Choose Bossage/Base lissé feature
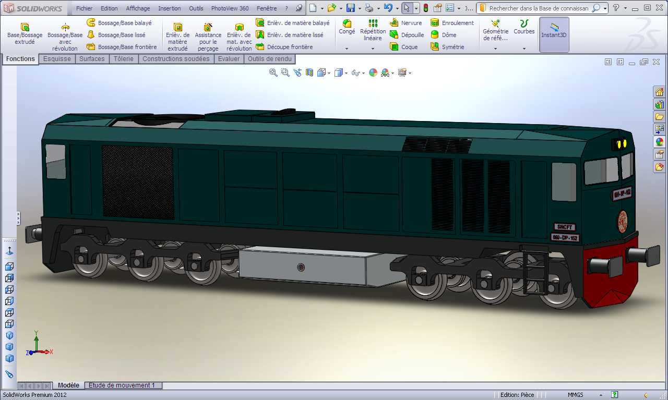 (116, 35)
